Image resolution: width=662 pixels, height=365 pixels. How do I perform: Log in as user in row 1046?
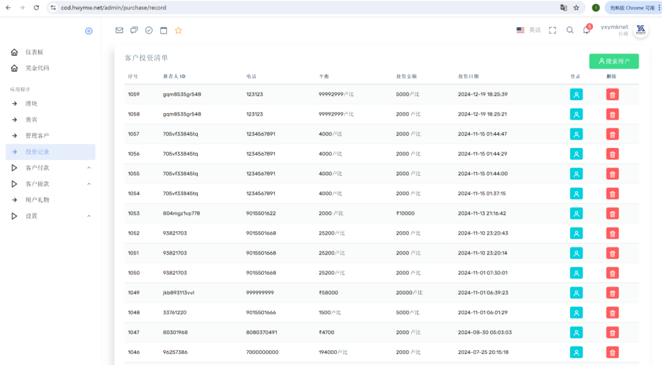[576, 352]
